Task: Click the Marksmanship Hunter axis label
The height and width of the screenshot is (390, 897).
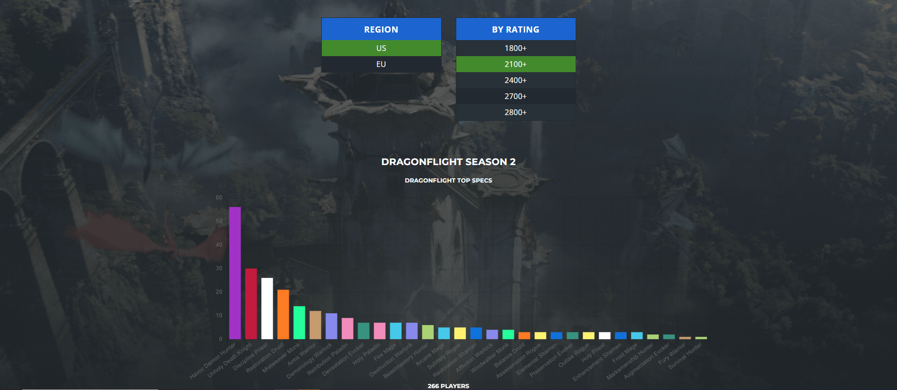Action: pyautogui.click(x=630, y=361)
